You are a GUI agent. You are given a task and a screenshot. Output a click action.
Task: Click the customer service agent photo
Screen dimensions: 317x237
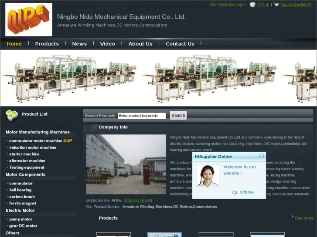pos(208,176)
